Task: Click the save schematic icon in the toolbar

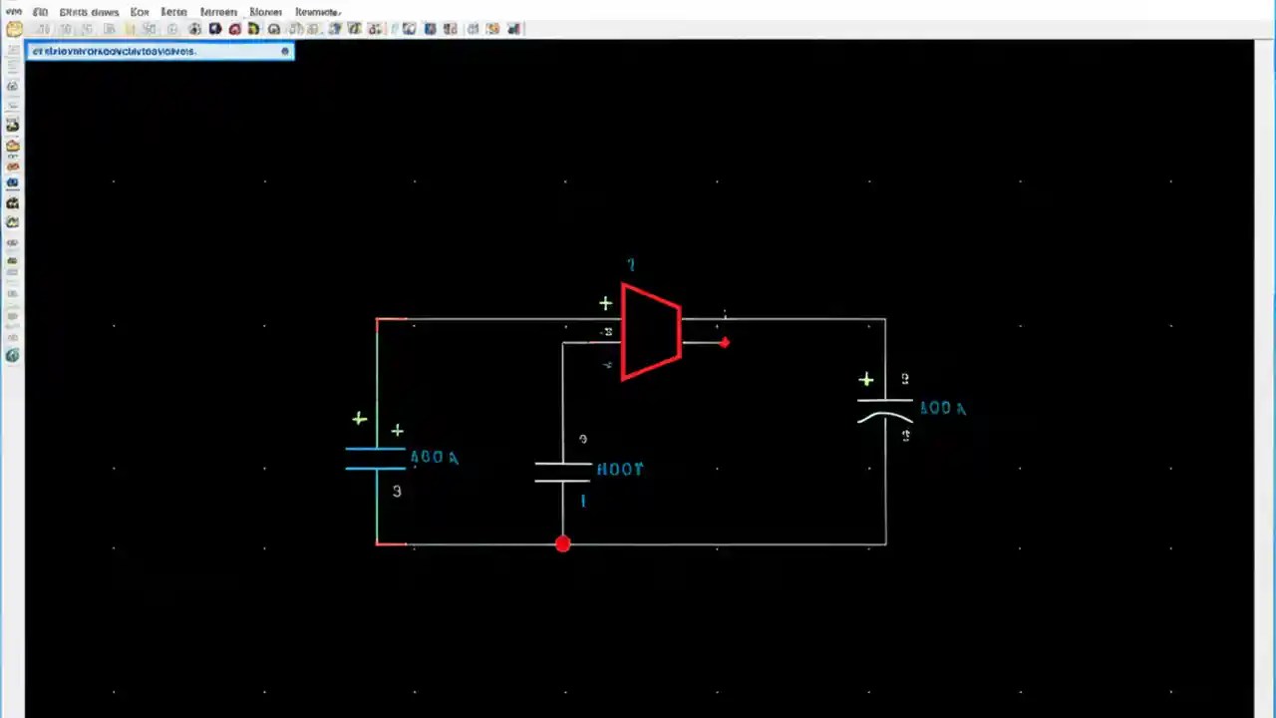Action: (66, 28)
